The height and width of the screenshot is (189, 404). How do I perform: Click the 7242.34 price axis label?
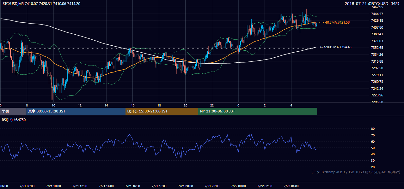click(x=377, y=89)
